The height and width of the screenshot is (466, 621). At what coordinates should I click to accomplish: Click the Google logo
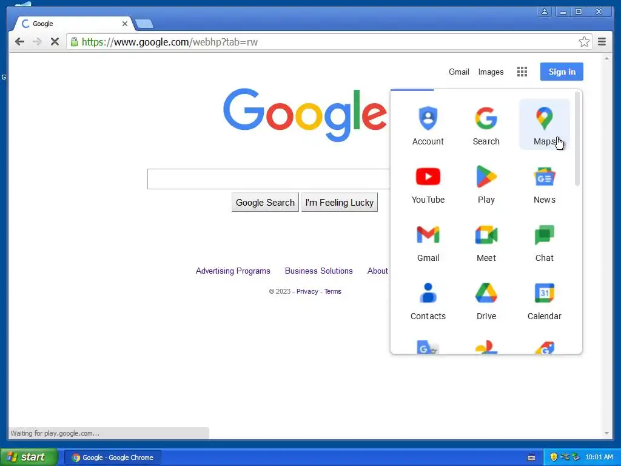[304, 115]
